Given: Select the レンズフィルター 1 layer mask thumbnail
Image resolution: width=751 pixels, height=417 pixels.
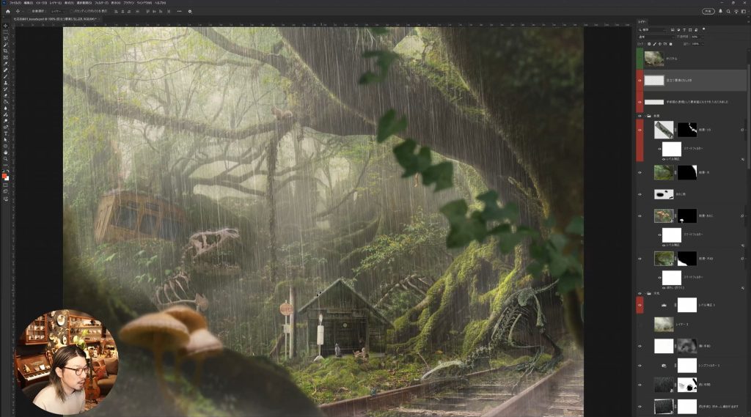Looking at the screenshot, I should 686,365.
